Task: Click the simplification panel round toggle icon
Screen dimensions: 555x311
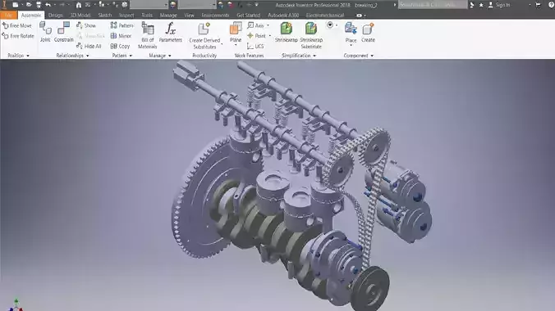Action: click(x=330, y=25)
